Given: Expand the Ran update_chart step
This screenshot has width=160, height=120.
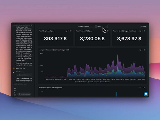Looking at the screenshot, I should tap(24, 75).
